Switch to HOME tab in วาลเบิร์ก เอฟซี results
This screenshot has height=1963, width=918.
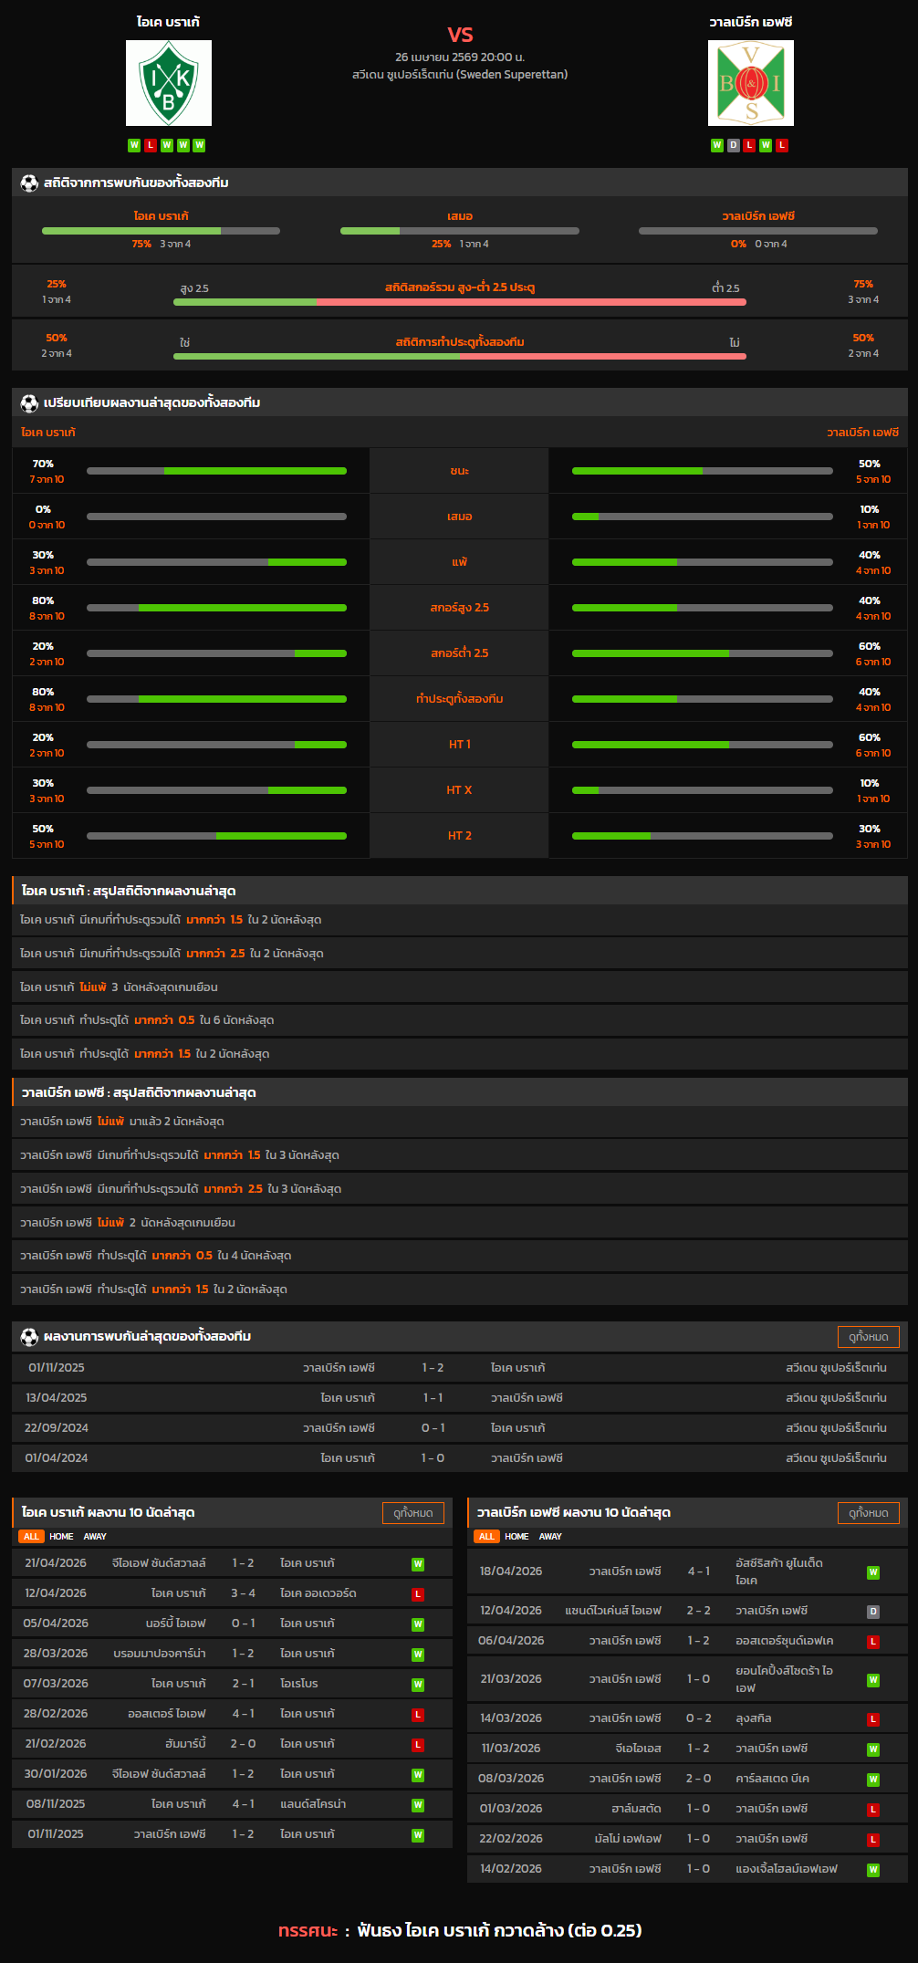click(x=516, y=1537)
